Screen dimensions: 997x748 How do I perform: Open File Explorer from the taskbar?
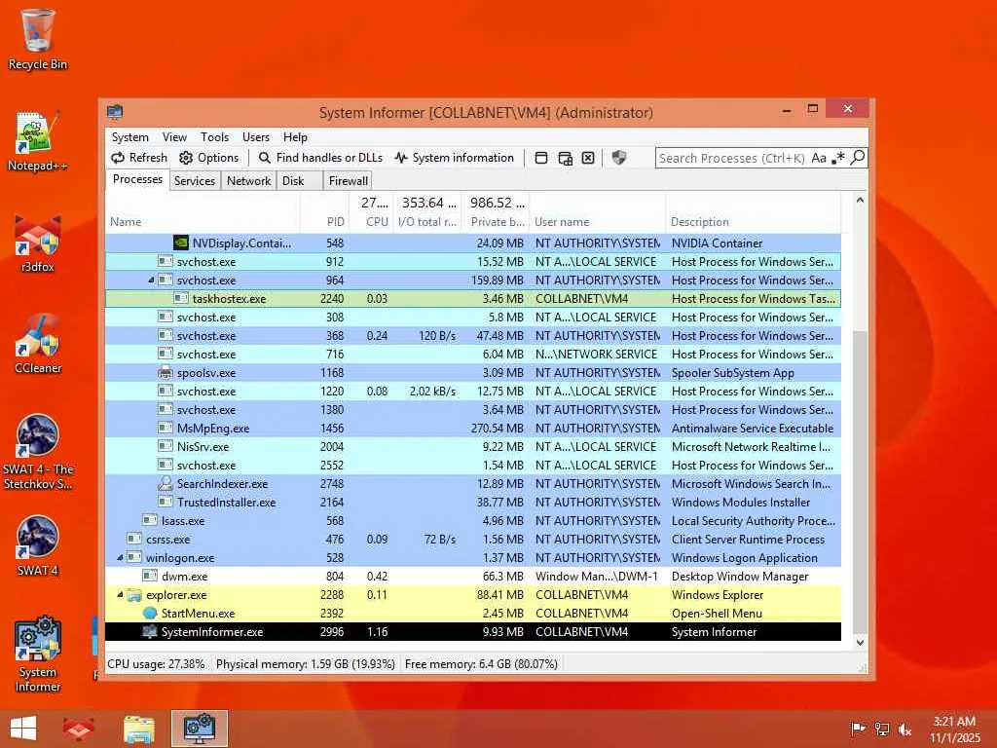point(139,729)
